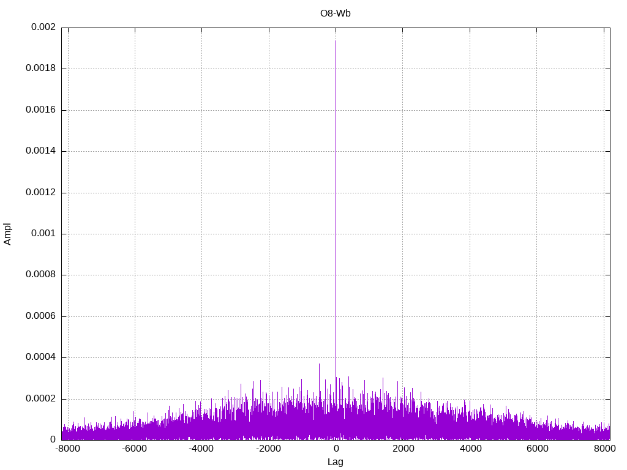Image resolution: width=627 pixels, height=470 pixels.
Task: Select the -6000 x-axis tick label
Action: click(135, 449)
